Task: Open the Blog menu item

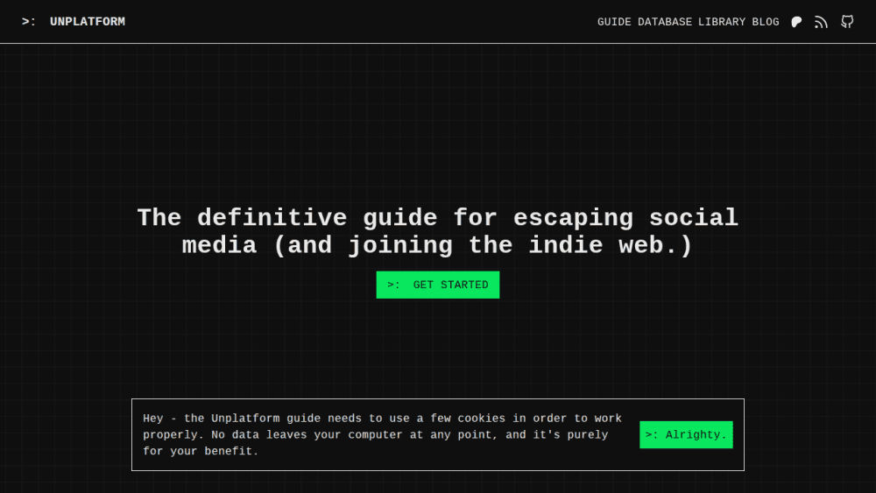Action: coord(766,22)
